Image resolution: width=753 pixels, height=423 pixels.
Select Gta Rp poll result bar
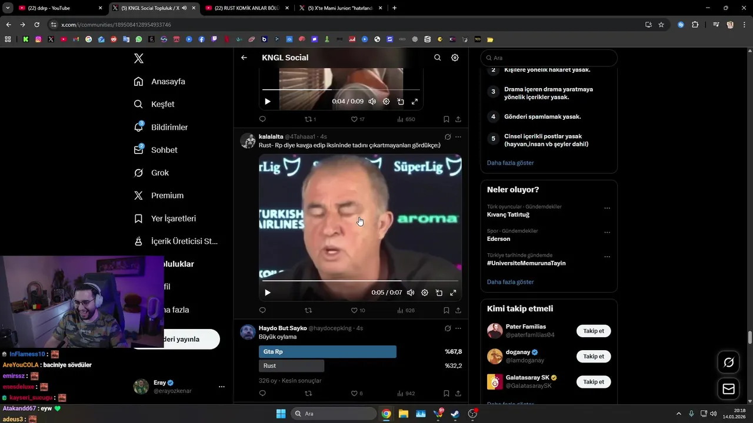click(328, 352)
